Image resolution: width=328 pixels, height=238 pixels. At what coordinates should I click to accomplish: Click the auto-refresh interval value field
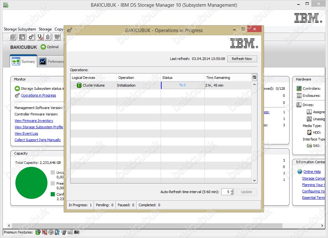[x=226, y=192]
